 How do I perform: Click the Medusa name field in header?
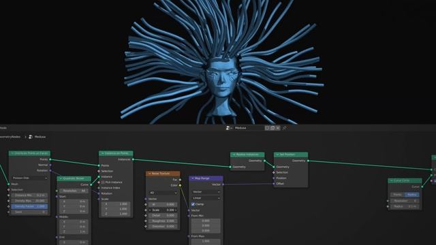(x=249, y=128)
